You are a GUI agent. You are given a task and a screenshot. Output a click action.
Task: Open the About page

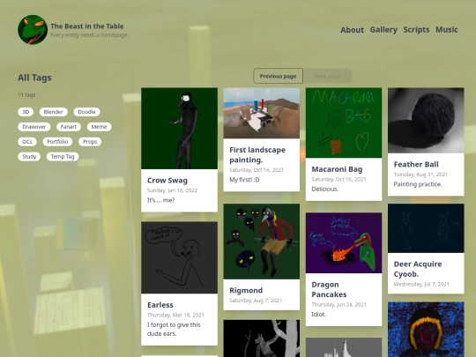coord(352,30)
